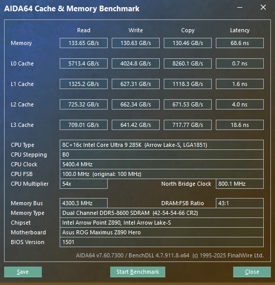The width and height of the screenshot is (275, 285).
Task: Close window with the X icon
Action: click(263, 8)
